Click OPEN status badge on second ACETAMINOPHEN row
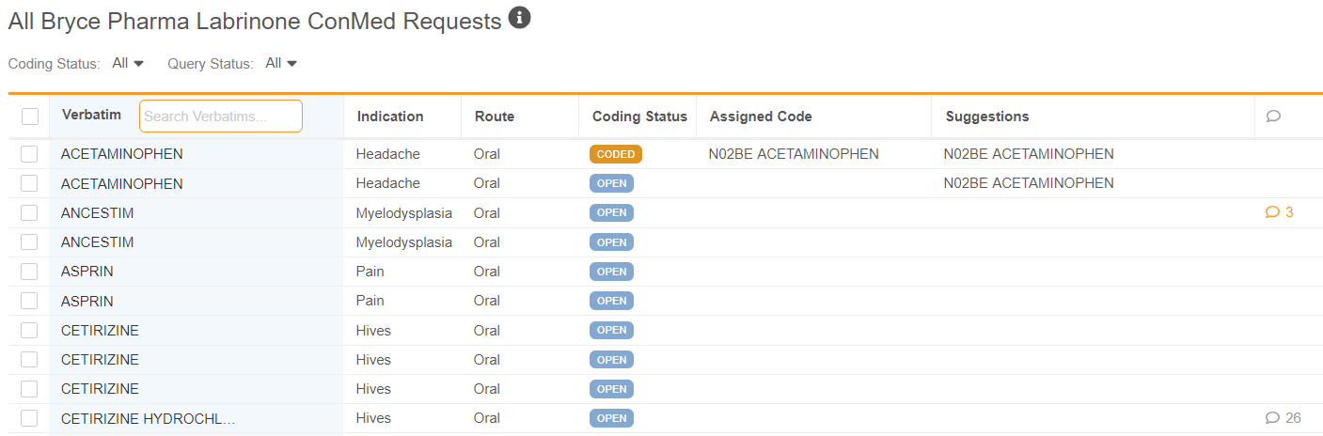The image size is (1323, 436). coord(611,183)
